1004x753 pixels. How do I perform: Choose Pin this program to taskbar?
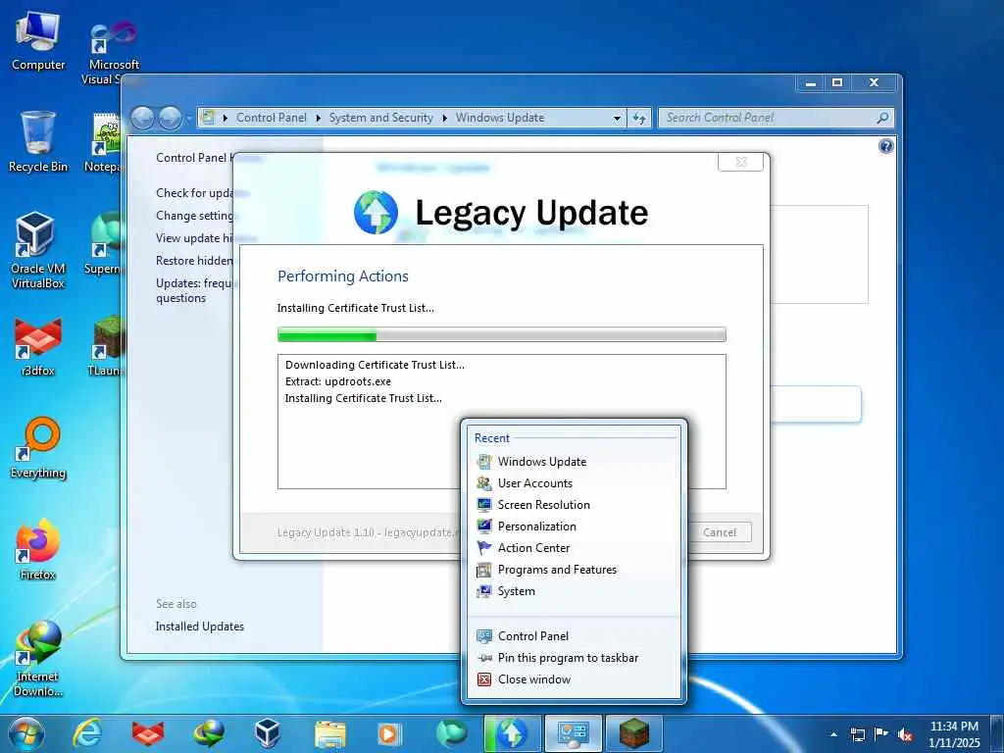[574, 658]
